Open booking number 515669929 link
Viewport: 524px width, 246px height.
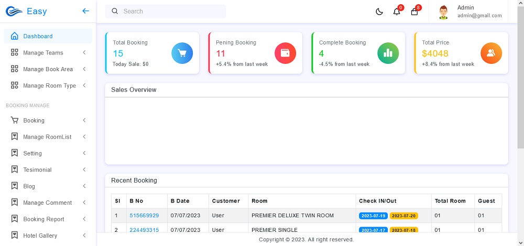pyautogui.click(x=144, y=216)
